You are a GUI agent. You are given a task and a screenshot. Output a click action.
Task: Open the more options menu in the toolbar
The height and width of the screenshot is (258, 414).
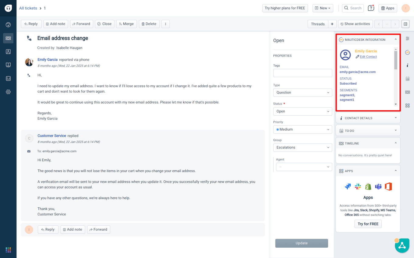pos(166,24)
